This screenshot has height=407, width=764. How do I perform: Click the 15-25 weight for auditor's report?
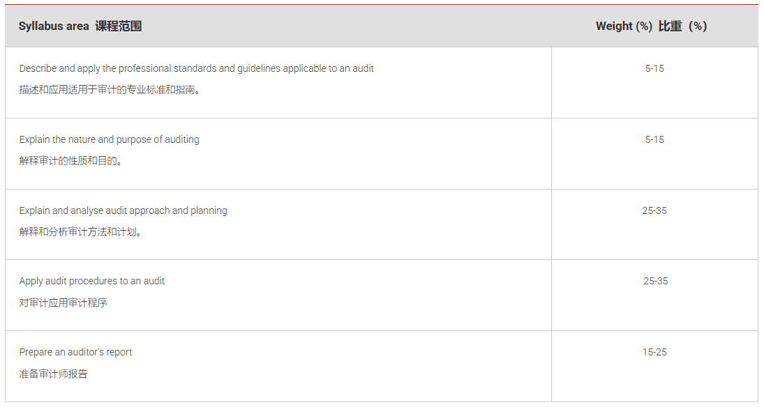click(654, 352)
